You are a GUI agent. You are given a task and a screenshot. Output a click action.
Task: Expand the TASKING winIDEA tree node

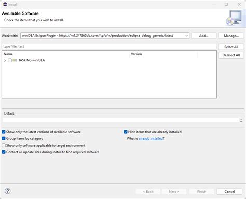[x=5, y=60]
